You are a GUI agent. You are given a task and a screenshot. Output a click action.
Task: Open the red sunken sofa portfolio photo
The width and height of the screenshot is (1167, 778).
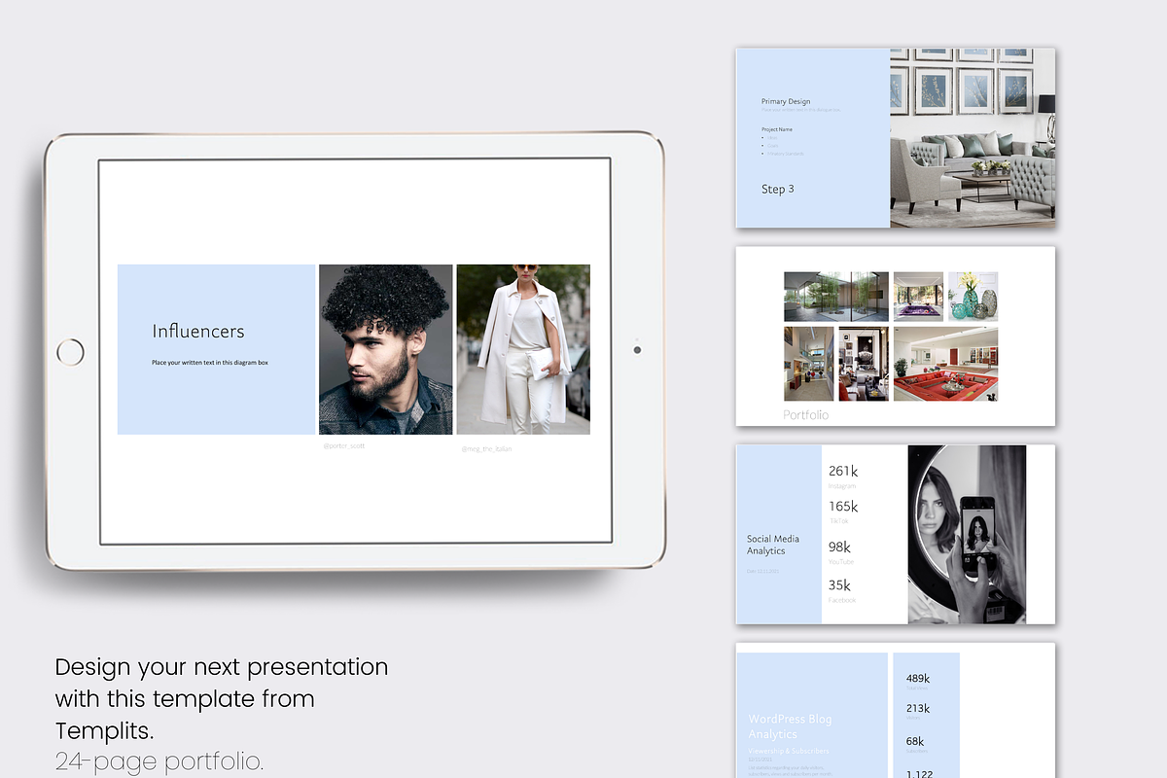945,364
